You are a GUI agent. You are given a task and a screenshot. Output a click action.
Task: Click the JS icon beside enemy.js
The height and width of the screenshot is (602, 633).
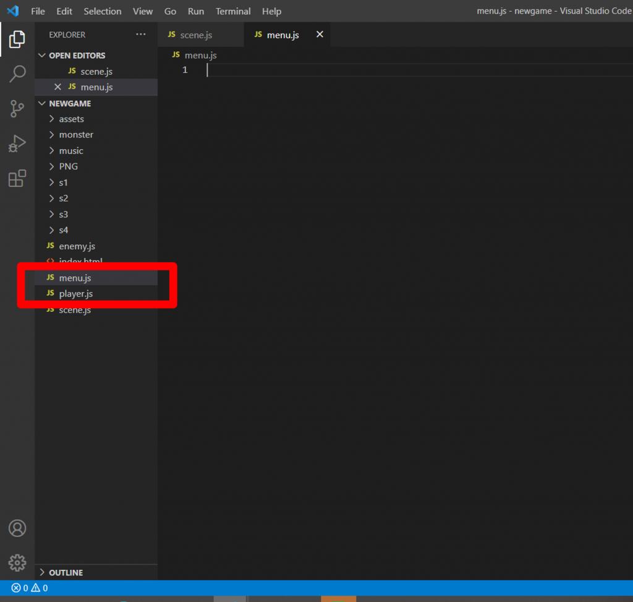tap(51, 246)
